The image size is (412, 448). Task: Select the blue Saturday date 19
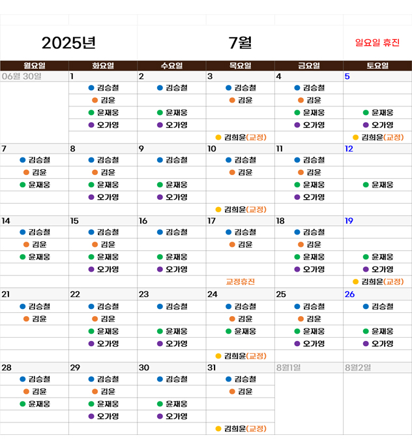click(349, 221)
